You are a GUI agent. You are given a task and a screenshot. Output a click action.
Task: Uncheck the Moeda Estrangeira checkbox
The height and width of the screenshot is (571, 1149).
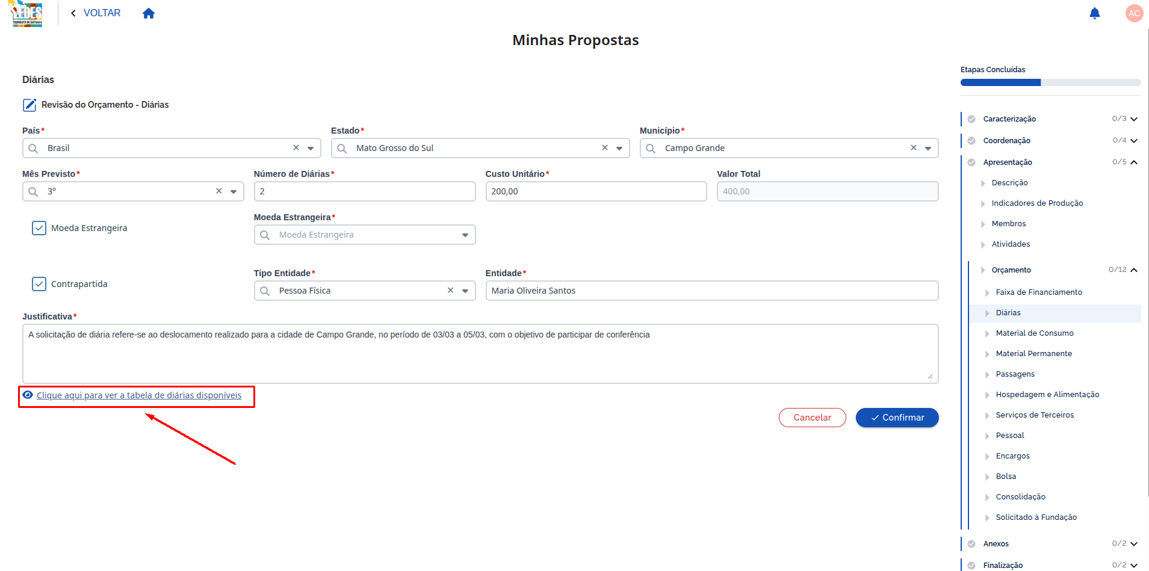point(39,228)
